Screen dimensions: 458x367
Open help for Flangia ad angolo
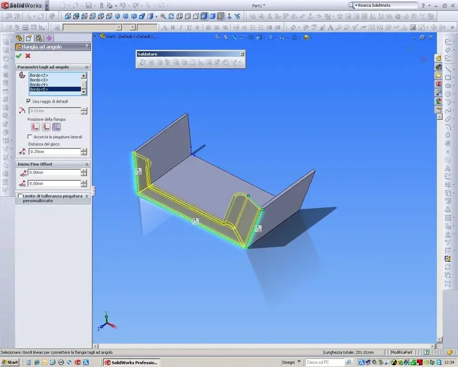click(86, 46)
